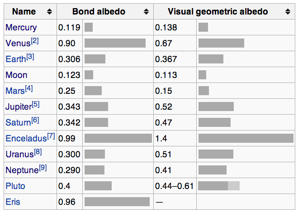
Task: Go to the Pluto page
Action: pyautogui.click(x=15, y=186)
